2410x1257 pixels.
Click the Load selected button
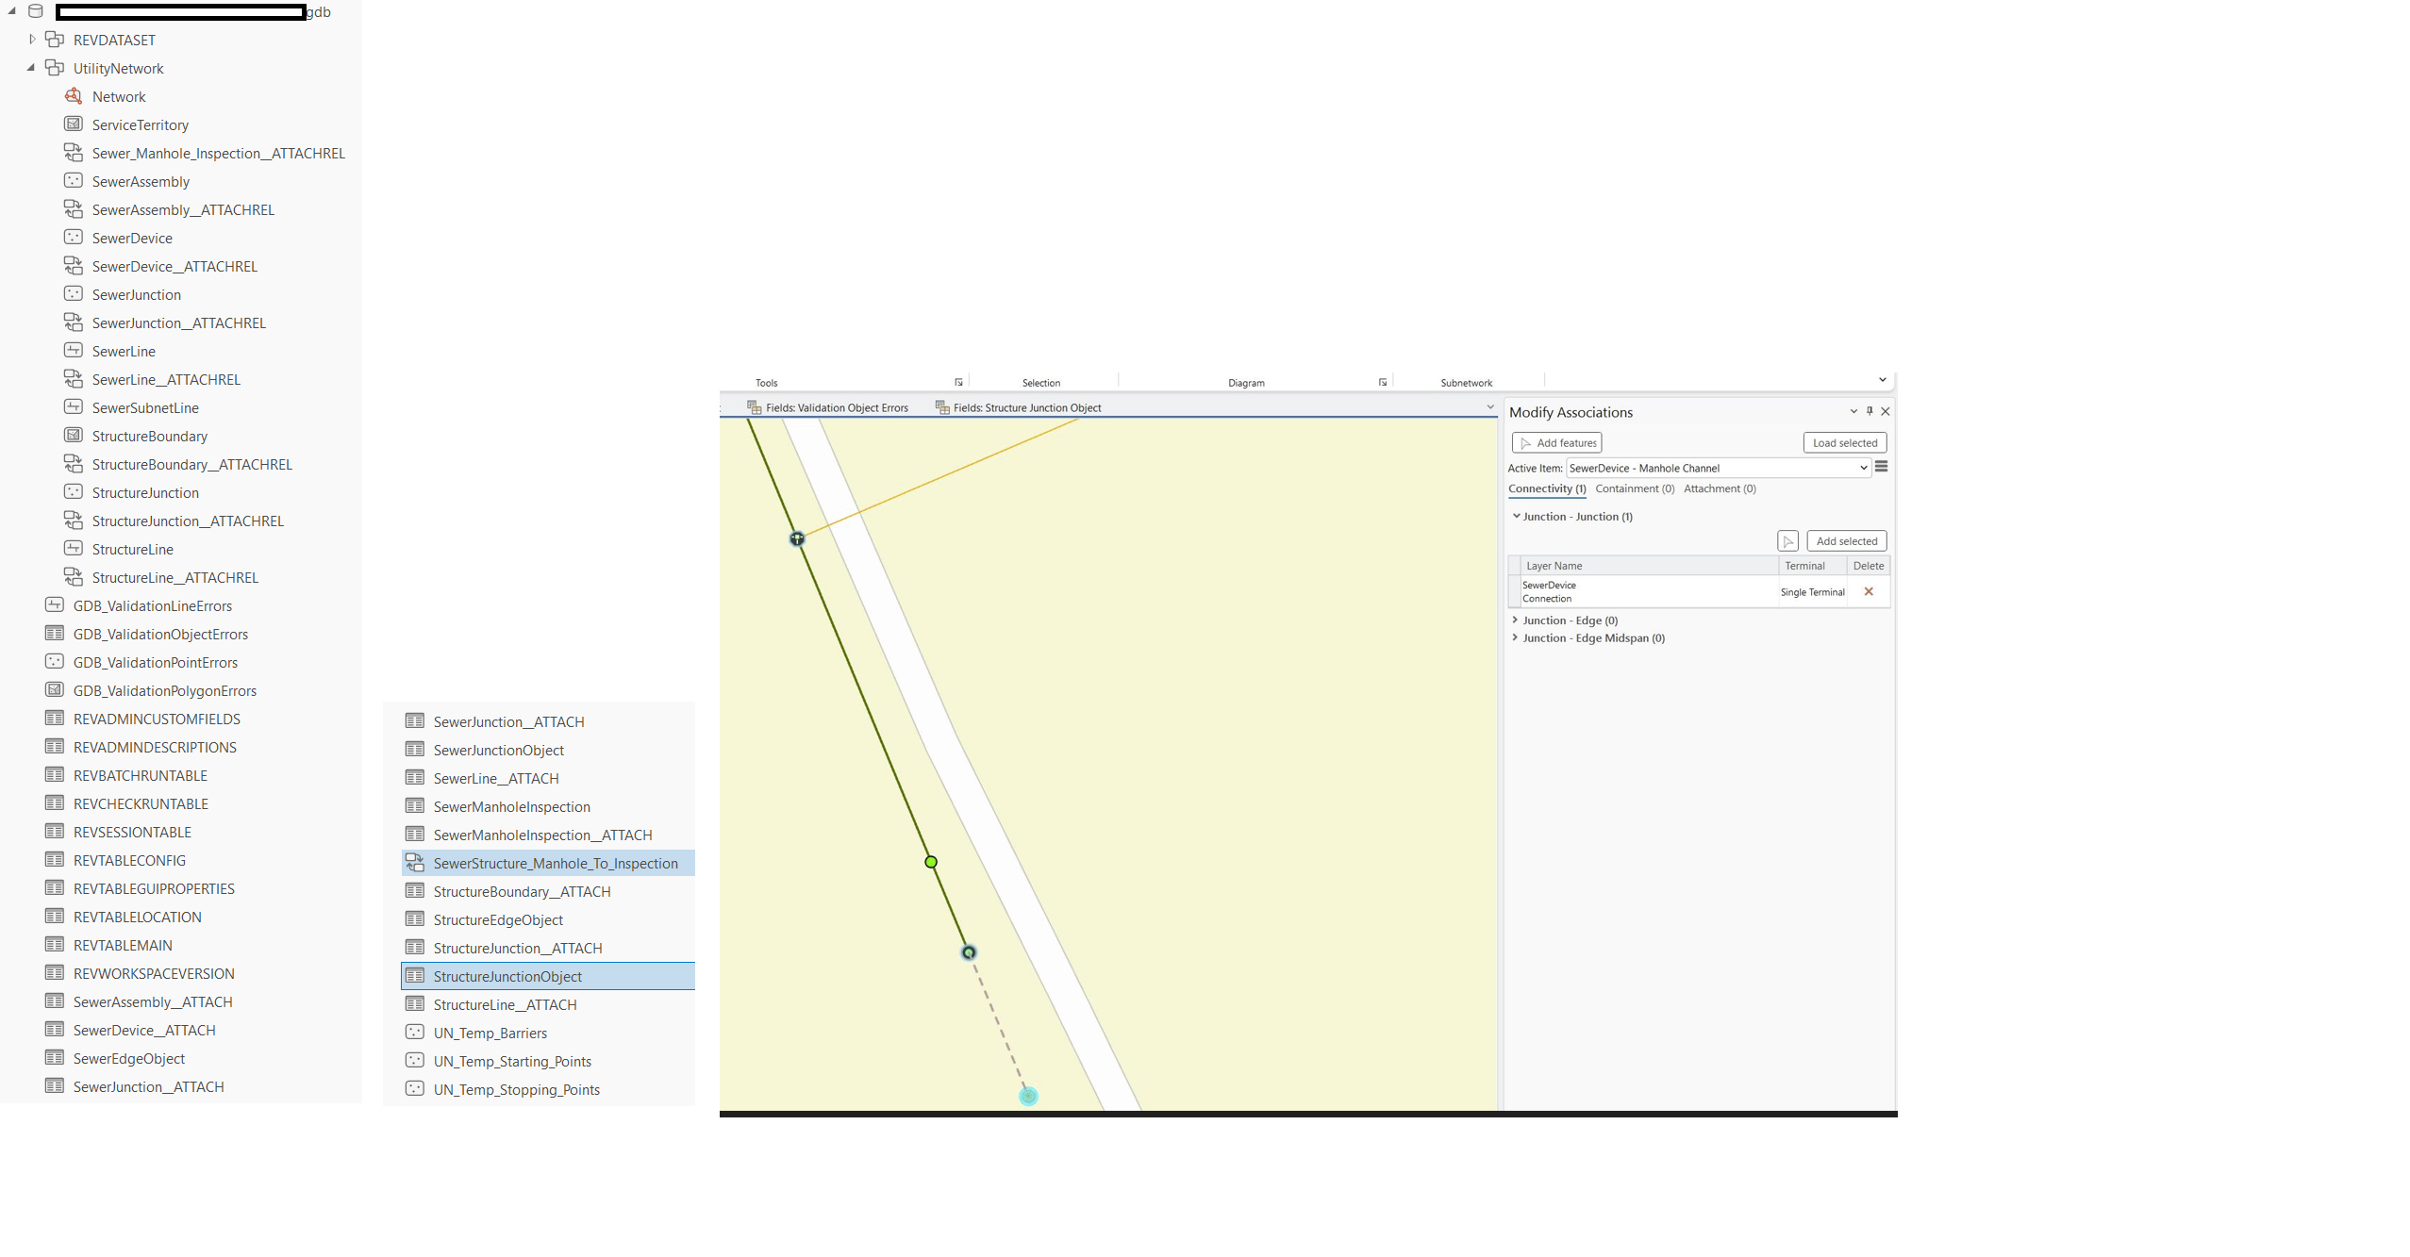(1844, 442)
